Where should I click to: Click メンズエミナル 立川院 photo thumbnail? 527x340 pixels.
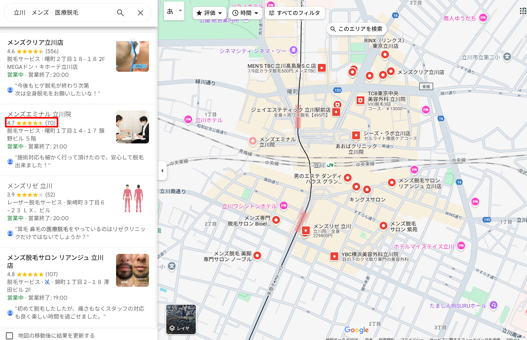tap(133, 127)
